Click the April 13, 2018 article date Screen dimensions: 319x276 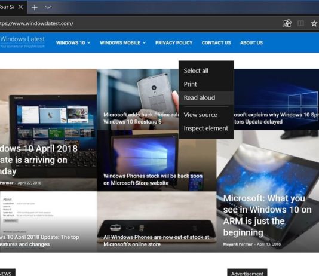click(x=269, y=244)
